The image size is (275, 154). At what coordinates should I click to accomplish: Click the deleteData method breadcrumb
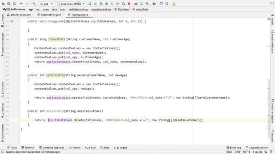click(x=140, y=9)
